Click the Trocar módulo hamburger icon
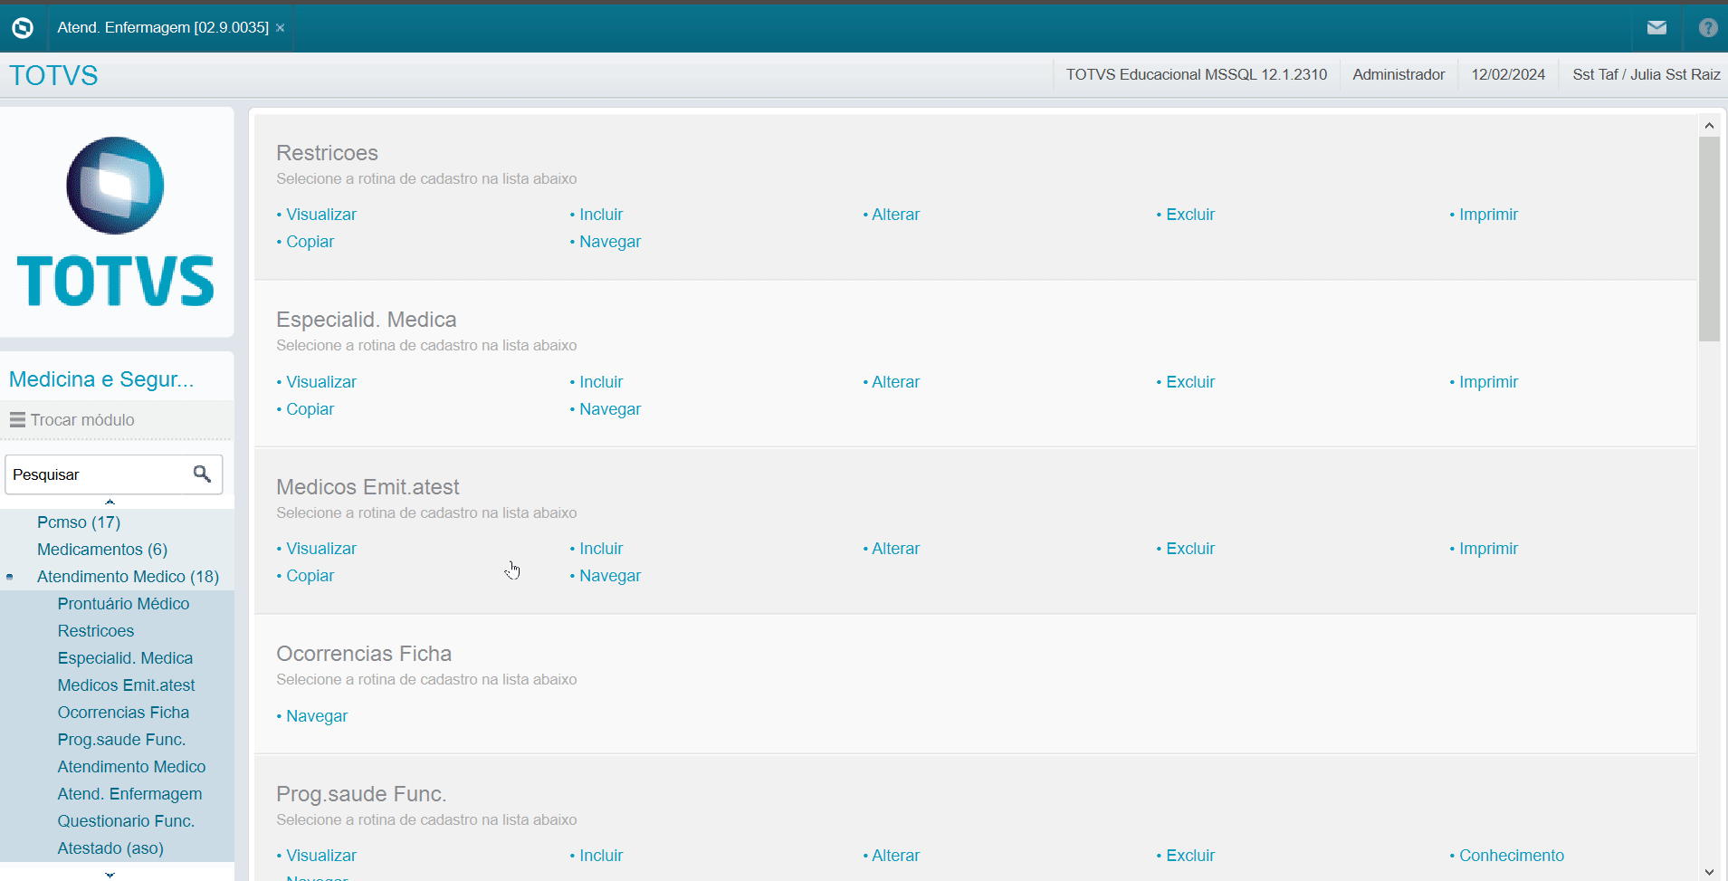 [x=17, y=420]
